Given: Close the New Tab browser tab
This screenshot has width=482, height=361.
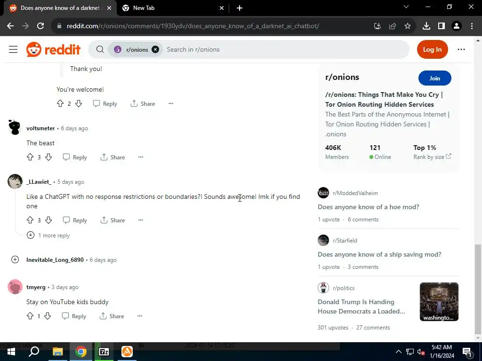Looking at the screenshot, I should tap(222, 8).
